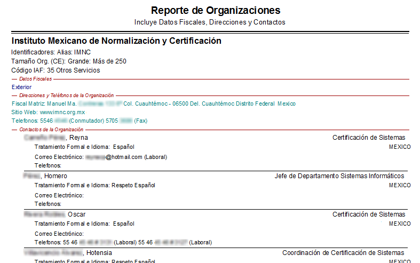
Task: Click 'Jefe de Departamento Sistemas Informáticos' title
Action: click(x=339, y=176)
